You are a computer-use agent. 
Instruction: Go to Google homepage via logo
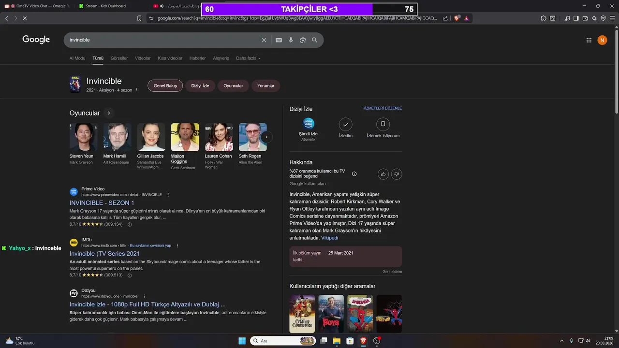tap(36, 40)
